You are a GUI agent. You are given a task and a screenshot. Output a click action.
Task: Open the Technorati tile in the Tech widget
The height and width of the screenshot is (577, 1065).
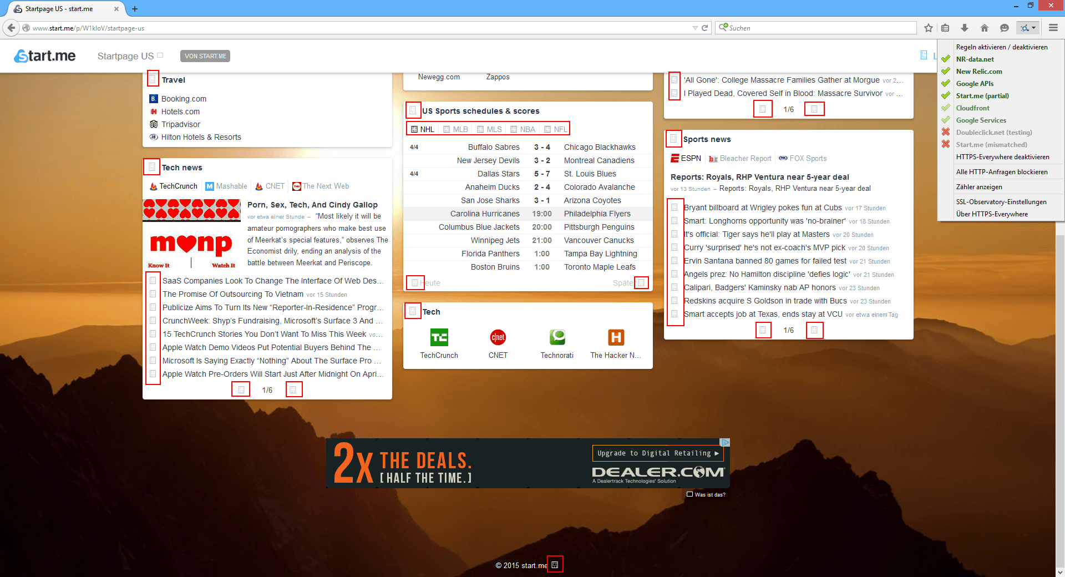coord(557,344)
